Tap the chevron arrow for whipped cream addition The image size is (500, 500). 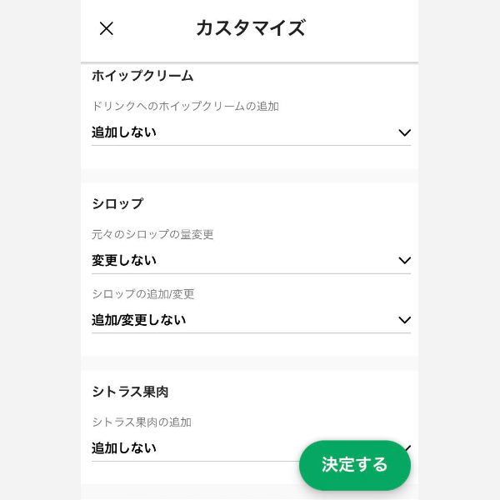click(404, 132)
